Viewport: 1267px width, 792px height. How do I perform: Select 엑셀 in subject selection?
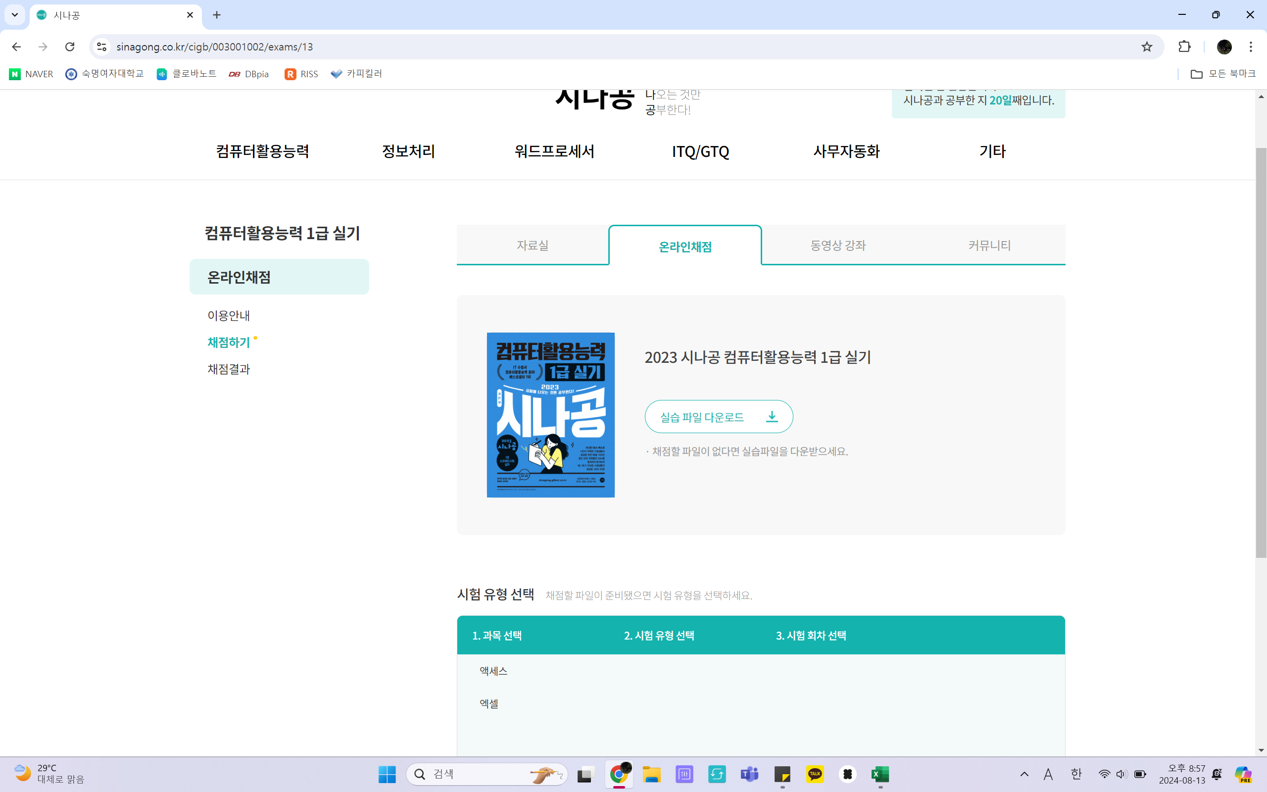coord(489,703)
